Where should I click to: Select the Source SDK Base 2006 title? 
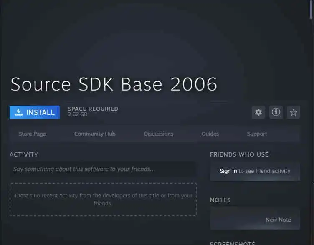click(114, 84)
